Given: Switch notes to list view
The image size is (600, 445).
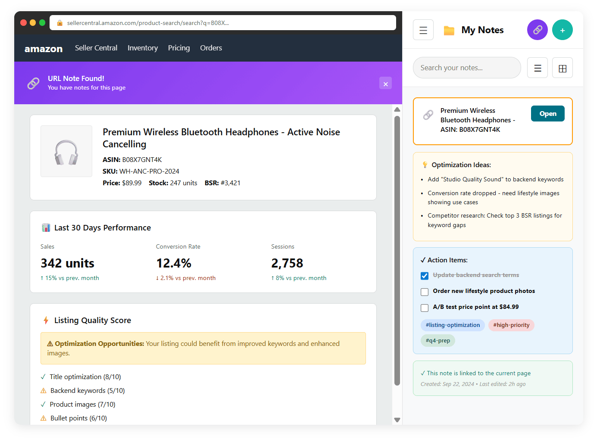Looking at the screenshot, I should coord(537,68).
